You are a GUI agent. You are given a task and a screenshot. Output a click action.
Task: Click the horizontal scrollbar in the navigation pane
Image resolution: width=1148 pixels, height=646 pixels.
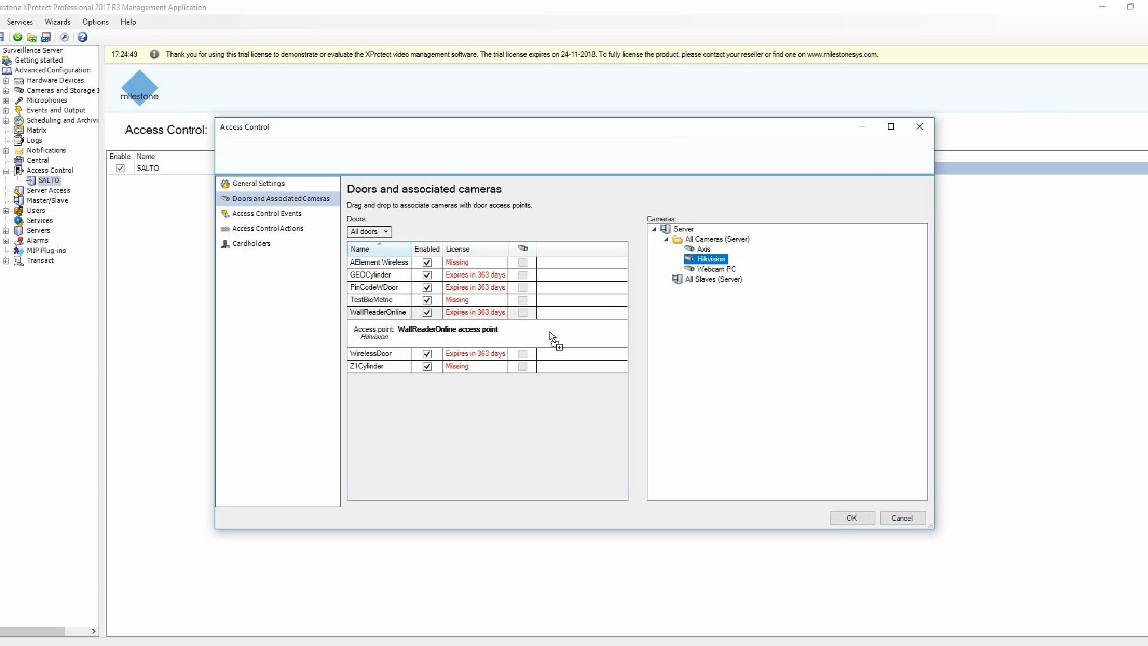pos(32,631)
